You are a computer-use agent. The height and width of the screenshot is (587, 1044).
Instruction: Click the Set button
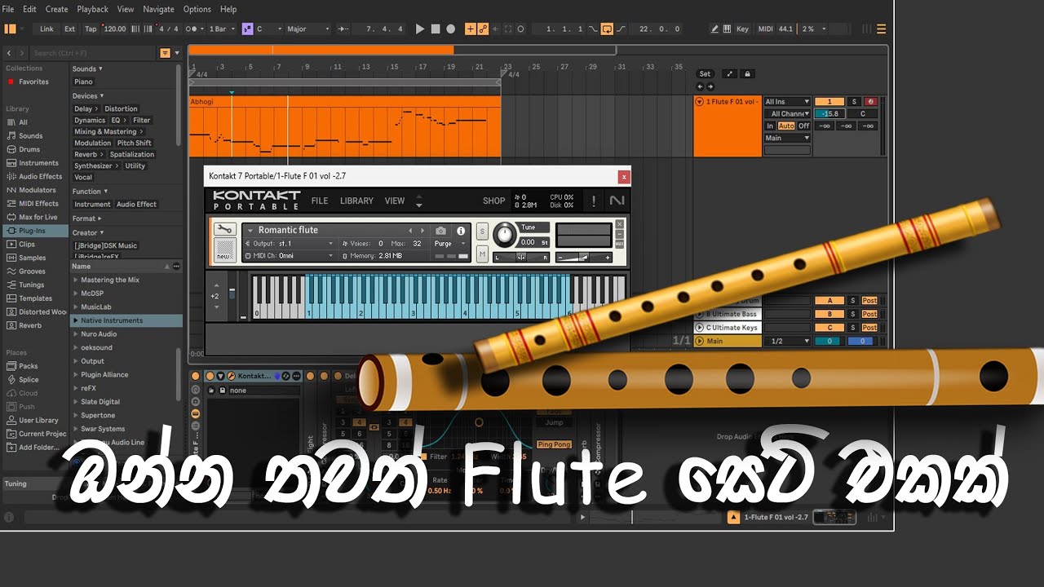[x=705, y=73]
